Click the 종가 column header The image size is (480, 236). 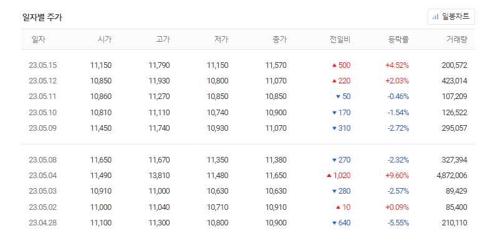pyautogui.click(x=280, y=39)
